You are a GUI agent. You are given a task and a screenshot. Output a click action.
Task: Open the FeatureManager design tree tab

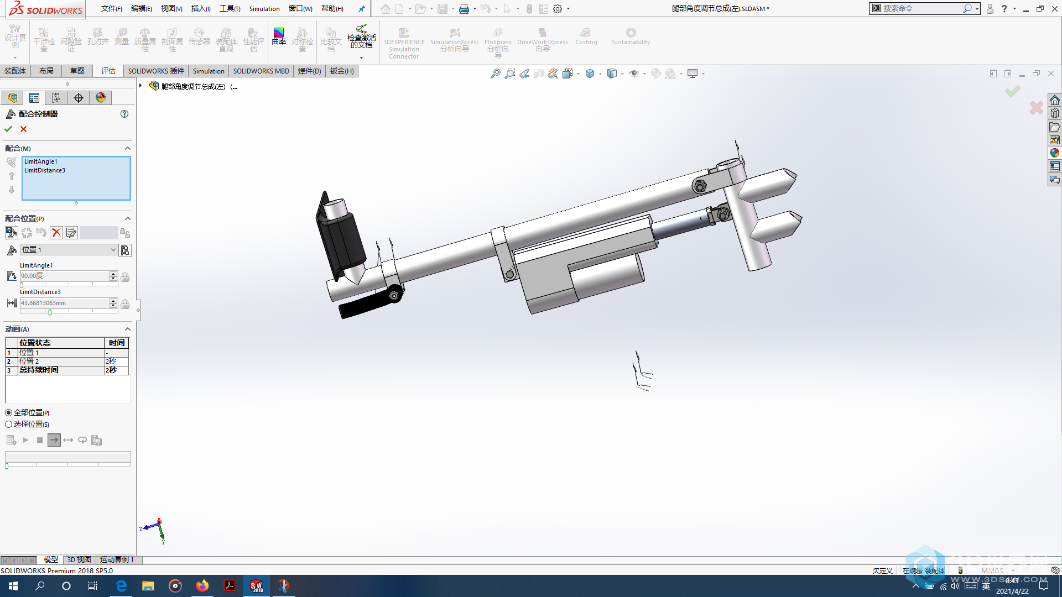12,98
